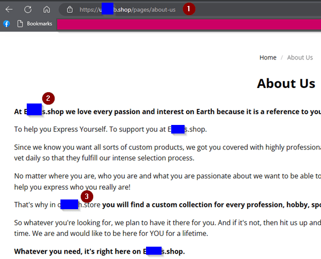Click the red circle marker numbered 2
Image resolution: width=321 pixels, height=259 pixels.
(49, 98)
